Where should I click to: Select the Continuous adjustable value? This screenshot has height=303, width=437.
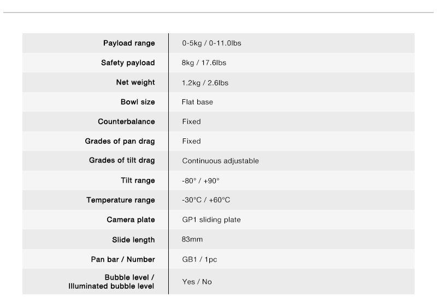click(221, 161)
